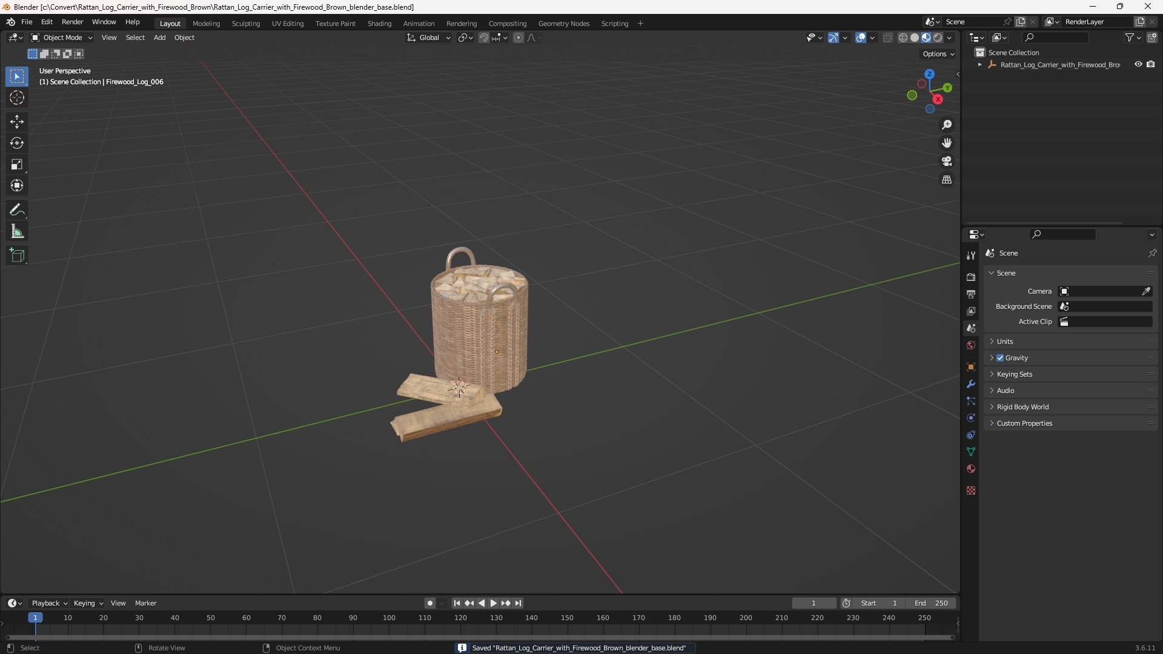Switch to rendered viewport shading
Screen dimensions: 1163x654
[x=938, y=38]
